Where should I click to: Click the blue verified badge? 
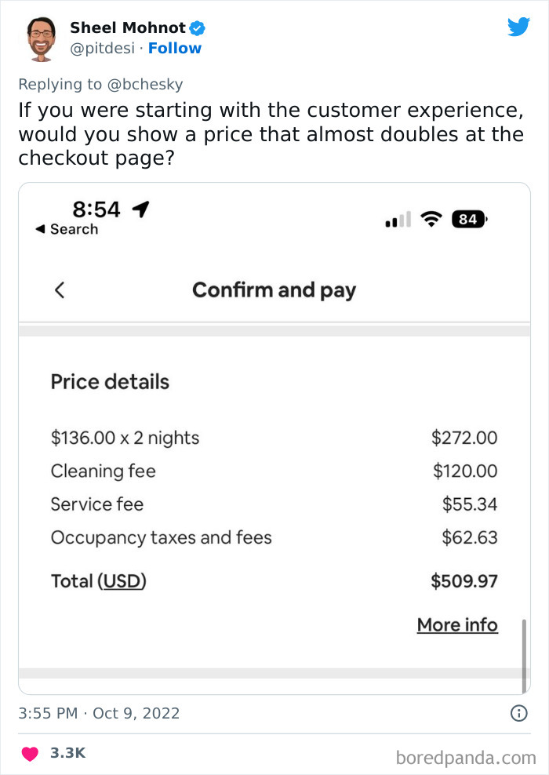[198, 28]
